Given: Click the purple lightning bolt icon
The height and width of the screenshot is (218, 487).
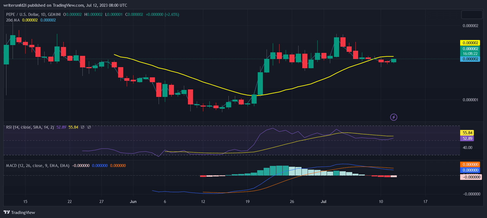Looking at the screenshot, I should [394, 117].
